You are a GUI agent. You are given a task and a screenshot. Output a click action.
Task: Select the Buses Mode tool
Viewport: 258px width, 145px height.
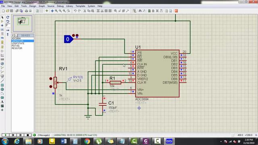point(2,38)
